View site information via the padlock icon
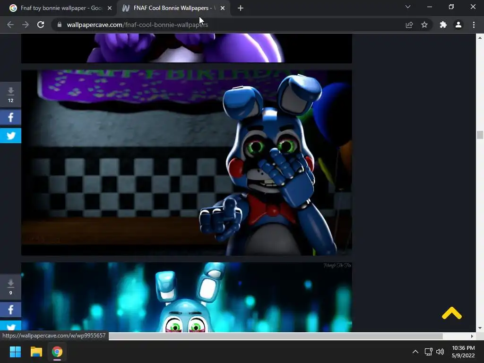Viewport: 484px width, 363px height. [60, 25]
